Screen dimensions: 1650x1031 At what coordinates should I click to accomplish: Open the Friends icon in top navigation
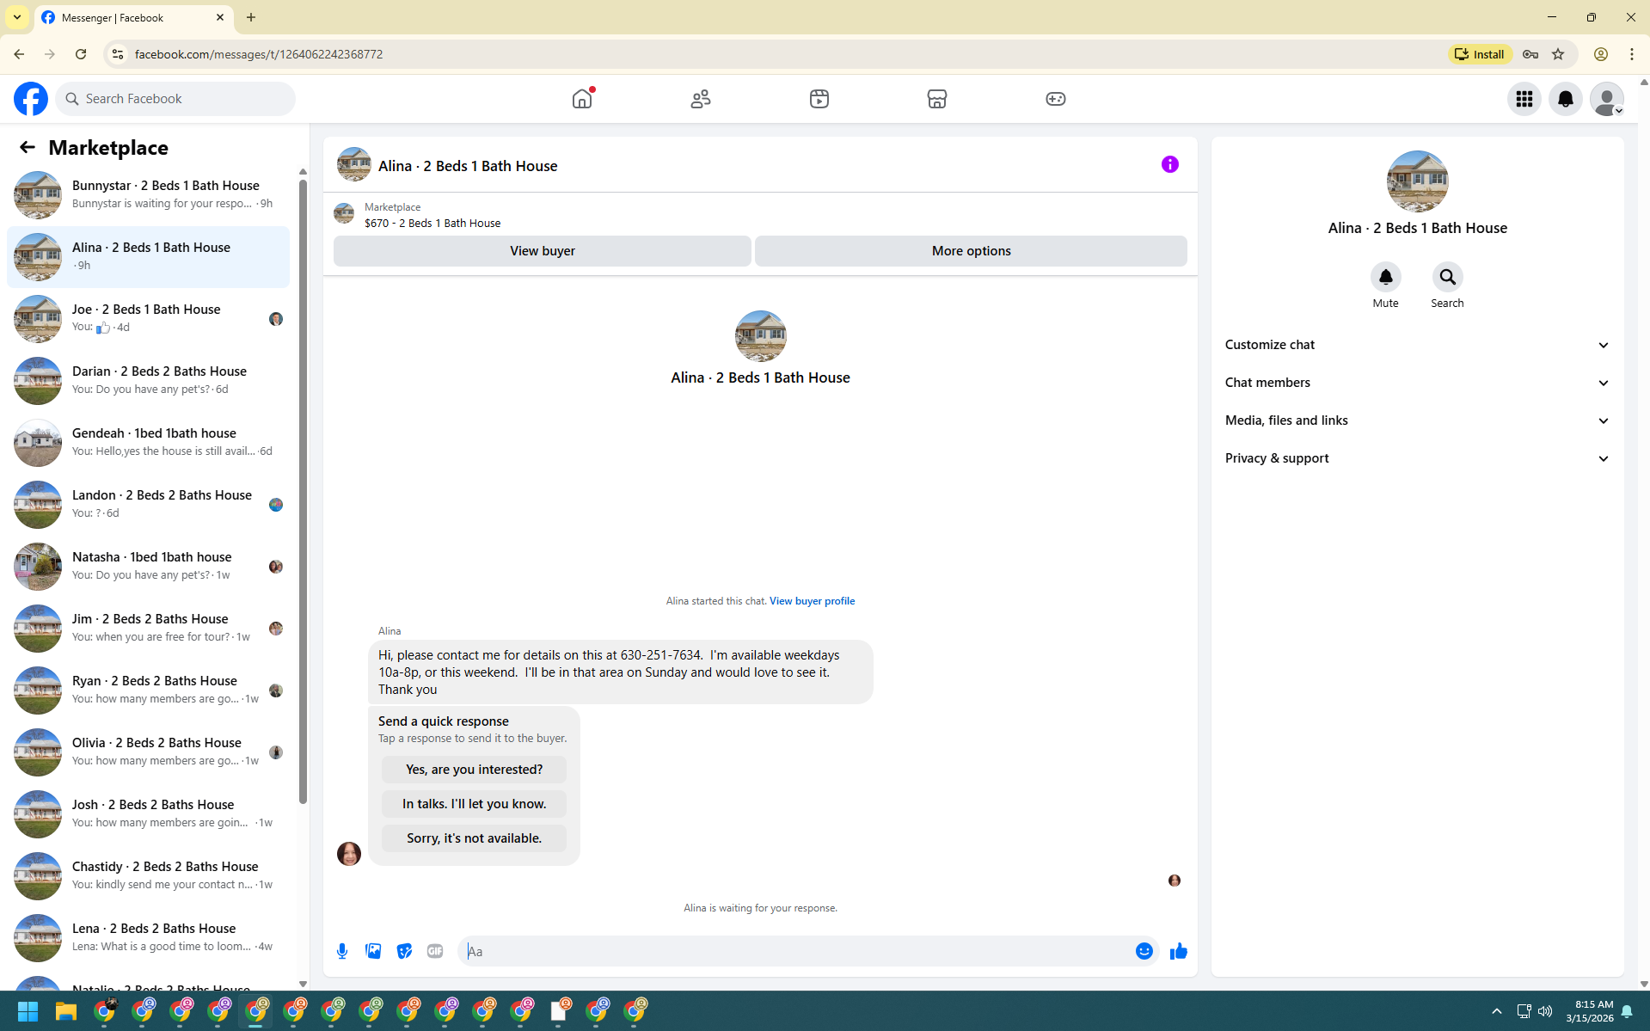click(701, 99)
